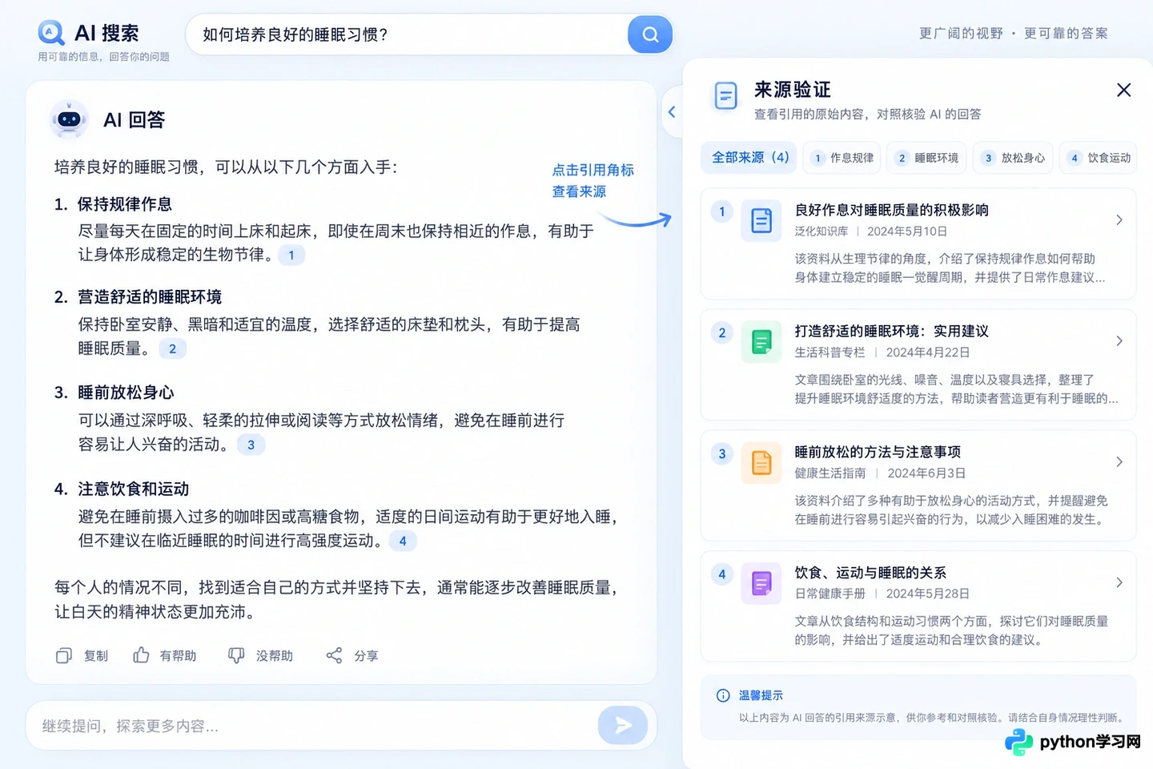The height and width of the screenshot is (769, 1153).
Task: Click the heading 营造舒适的睡眠环境
Action: point(150,297)
